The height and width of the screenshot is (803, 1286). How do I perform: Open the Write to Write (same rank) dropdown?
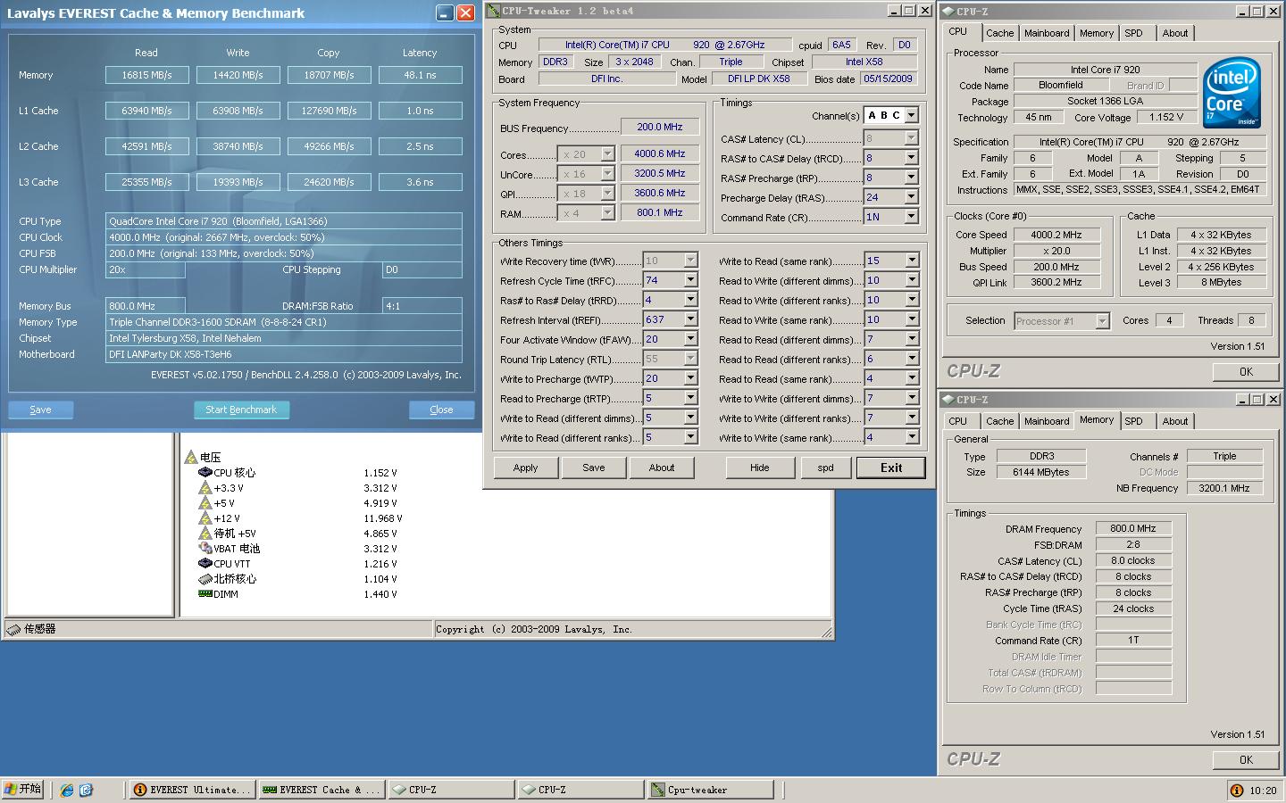(912, 437)
